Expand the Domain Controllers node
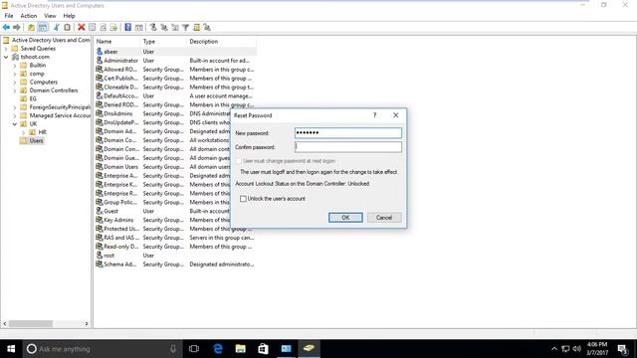The height and width of the screenshot is (358, 637). (x=15, y=90)
